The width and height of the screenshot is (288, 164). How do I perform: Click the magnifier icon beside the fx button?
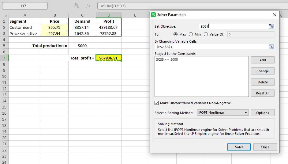pos(76,6)
